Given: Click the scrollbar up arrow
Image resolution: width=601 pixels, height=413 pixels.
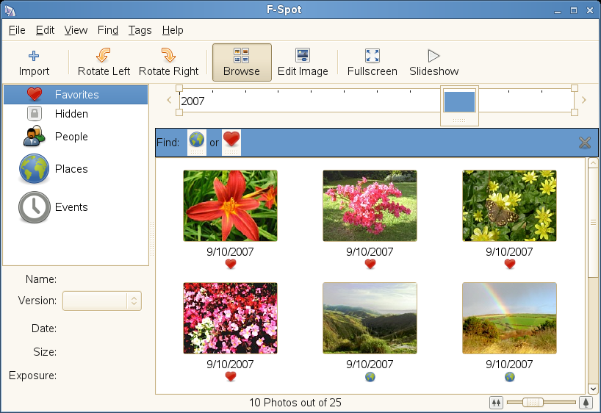Looking at the screenshot, I should 593,163.
